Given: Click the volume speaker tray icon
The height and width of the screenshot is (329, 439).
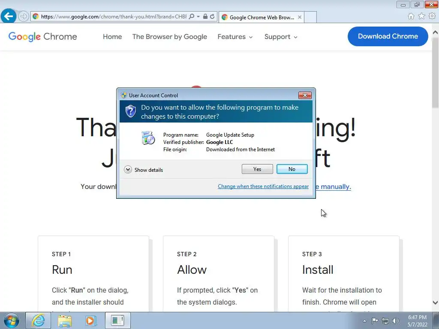Looking at the screenshot, I should point(396,321).
